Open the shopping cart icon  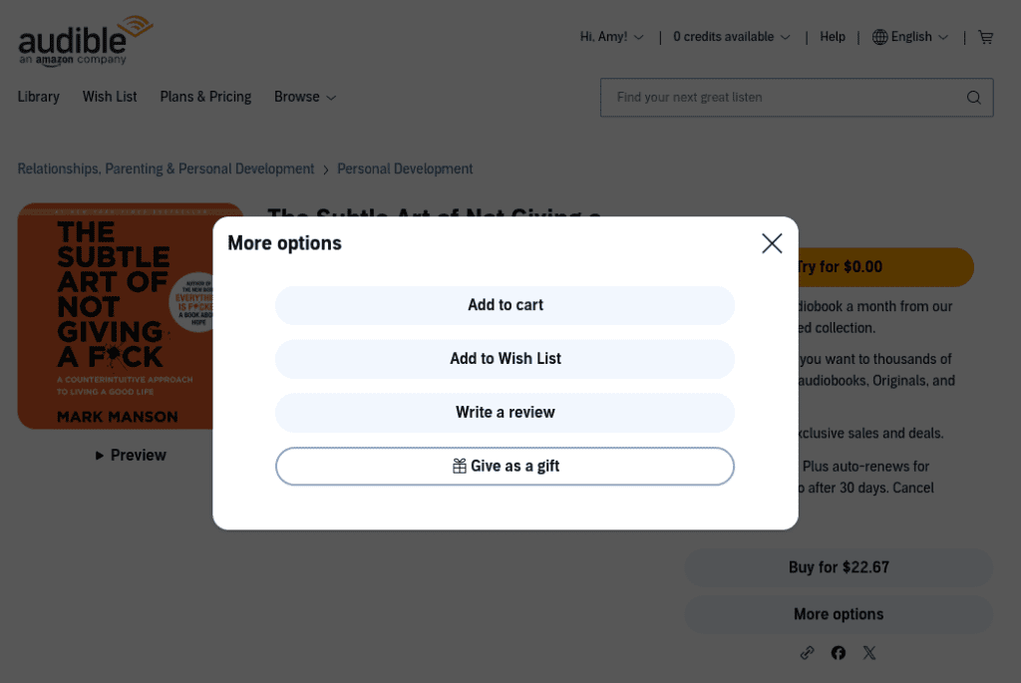986,37
